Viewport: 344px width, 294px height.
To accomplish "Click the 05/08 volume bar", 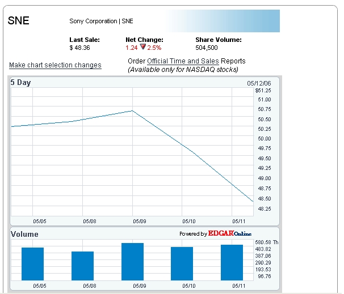I will point(82,266).
